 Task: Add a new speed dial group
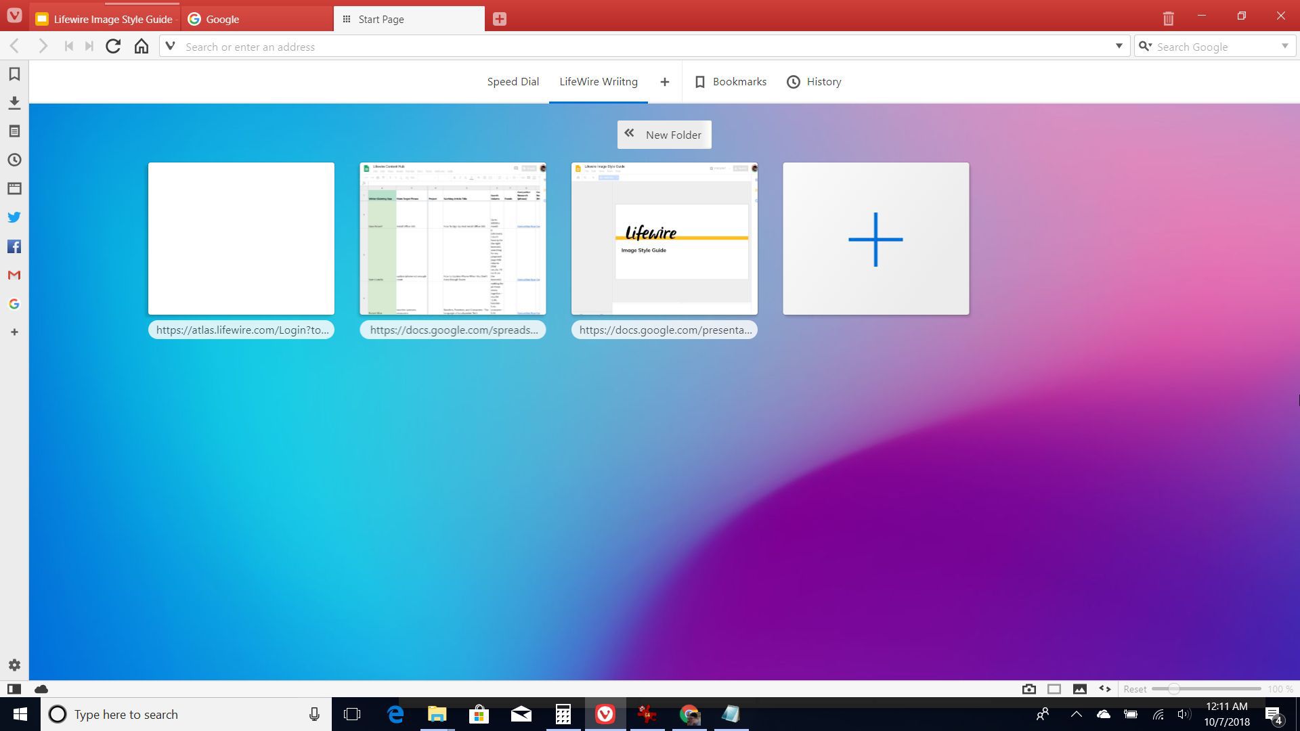665,82
